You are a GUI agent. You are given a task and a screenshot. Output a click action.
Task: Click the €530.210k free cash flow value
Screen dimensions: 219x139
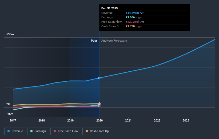tap(133, 22)
